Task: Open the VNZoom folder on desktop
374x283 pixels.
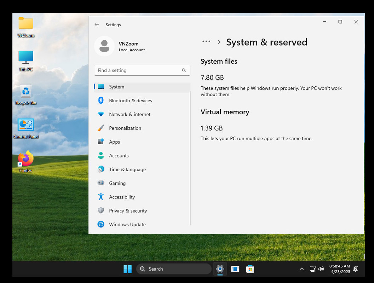Action: [26, 27]
